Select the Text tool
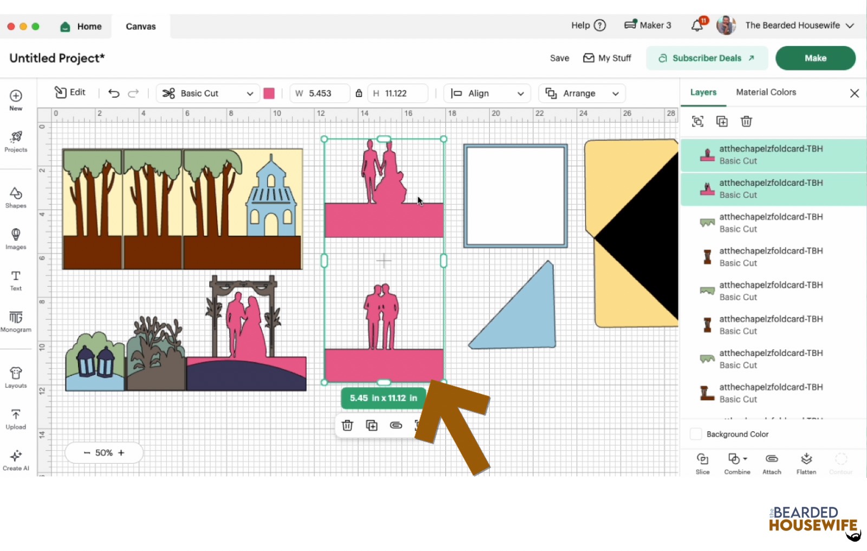Screen dimensions: 867x551 16,280
